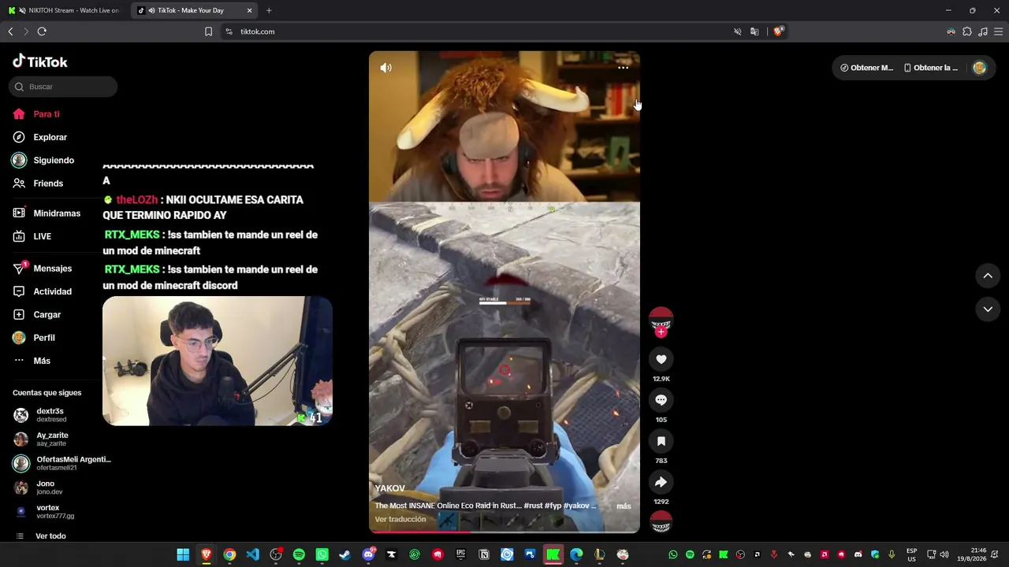Image resolution: width=1009 pixels, height=567 pixels.
Task: Save the video with bookmark icon
Action: click(661, 441)
